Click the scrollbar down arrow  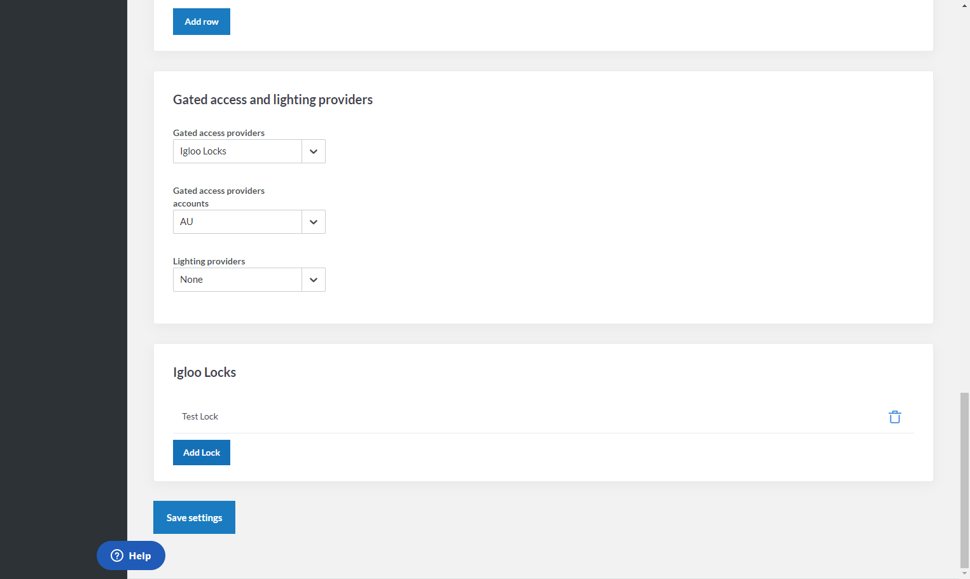(x=964, y=573)
